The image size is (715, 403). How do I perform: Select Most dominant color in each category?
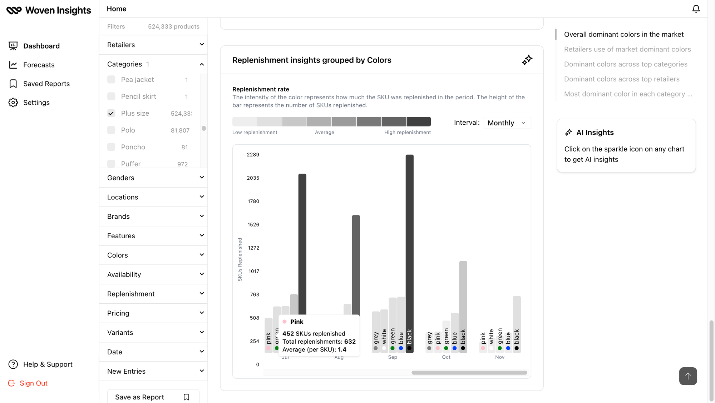629,94
